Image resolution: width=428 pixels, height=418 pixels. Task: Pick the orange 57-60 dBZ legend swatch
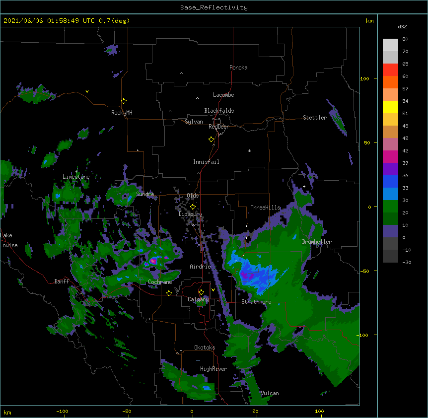(390, 82)
